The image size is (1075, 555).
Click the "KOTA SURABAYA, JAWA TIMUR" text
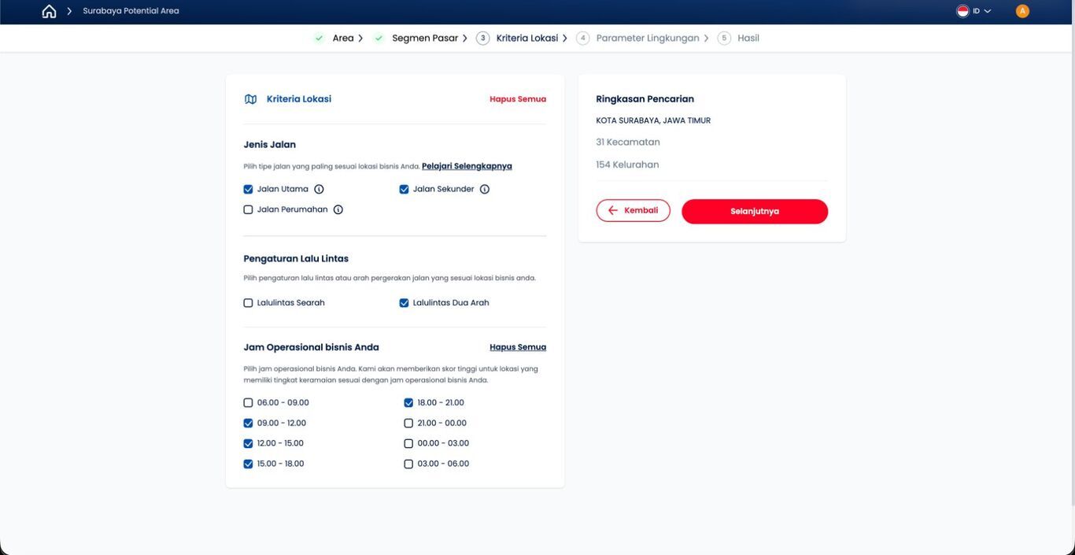pyautogui.click(x=653, y=120)
